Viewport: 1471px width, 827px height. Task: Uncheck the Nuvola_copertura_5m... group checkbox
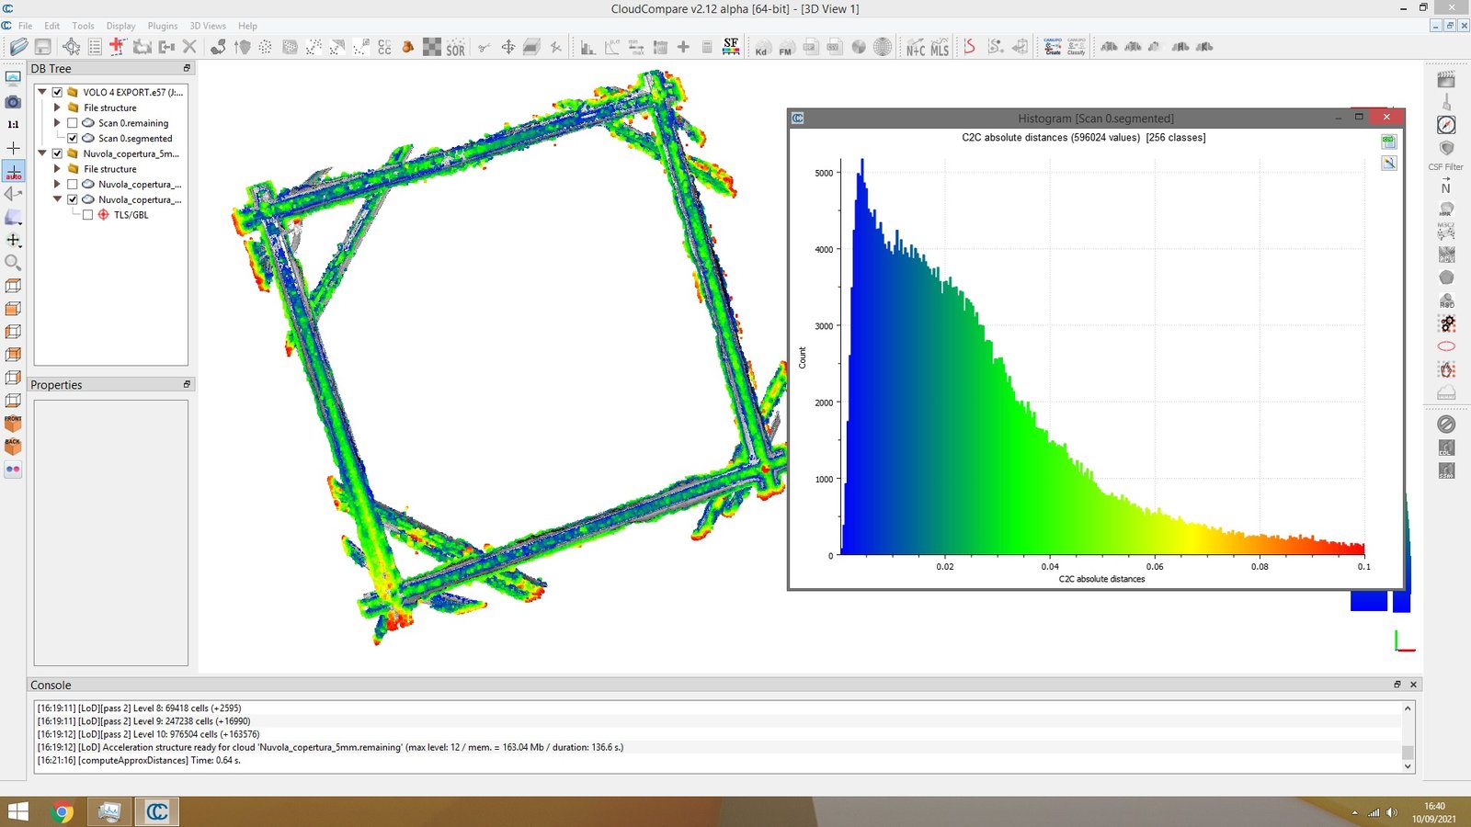pyautogui.click(x=57, y=153)
